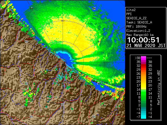Click the 60 km ring label in the northwest
This screenshot has height=125, width=167.
click(31, 9)
